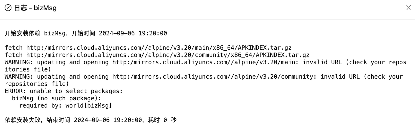Click the "日志 - bizMsg" dialog title
The image size is (415, 140).
35,8
